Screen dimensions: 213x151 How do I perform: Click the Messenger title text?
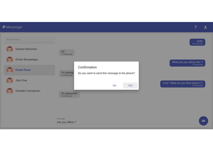[14, 27]
